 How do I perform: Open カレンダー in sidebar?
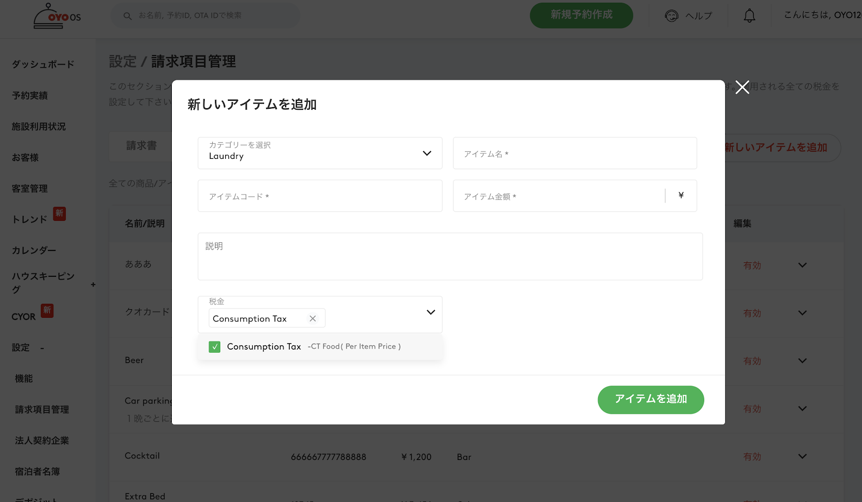(x=34, y=250)
